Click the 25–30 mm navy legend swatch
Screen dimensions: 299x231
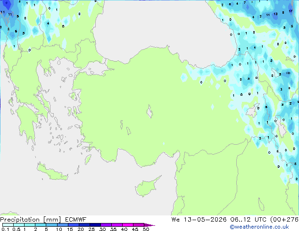coord(95,225)
